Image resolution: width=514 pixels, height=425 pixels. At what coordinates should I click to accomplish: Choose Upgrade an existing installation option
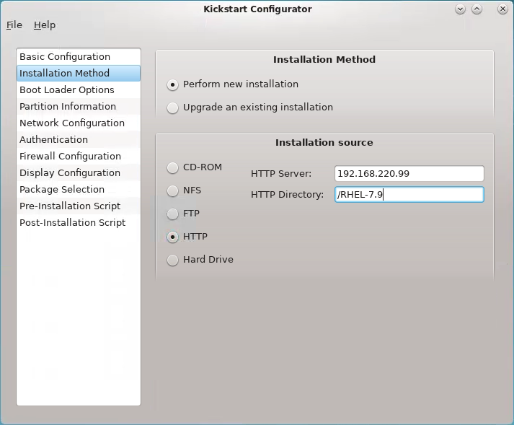(x=173, y=108)
